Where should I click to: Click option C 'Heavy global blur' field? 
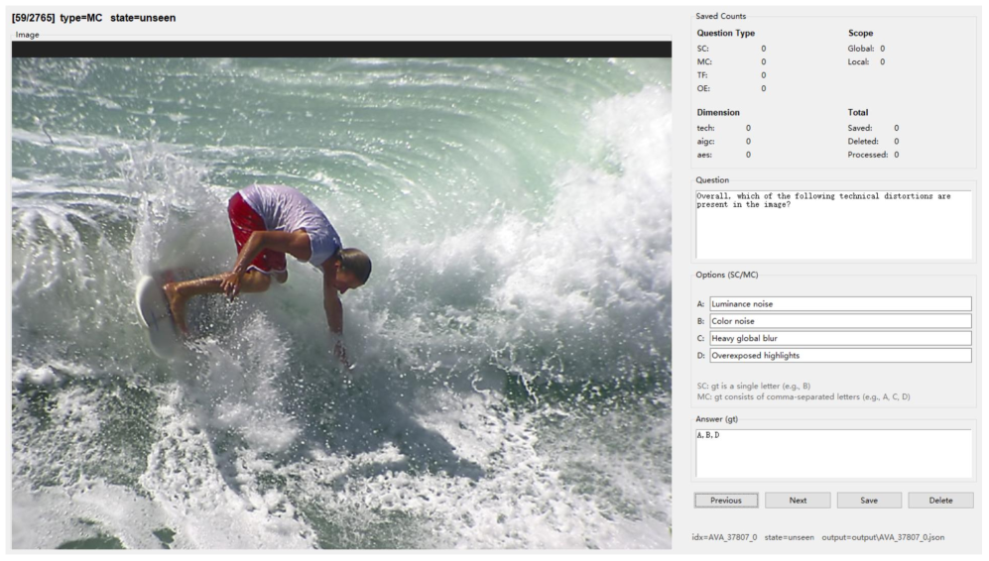coord(840,338)
